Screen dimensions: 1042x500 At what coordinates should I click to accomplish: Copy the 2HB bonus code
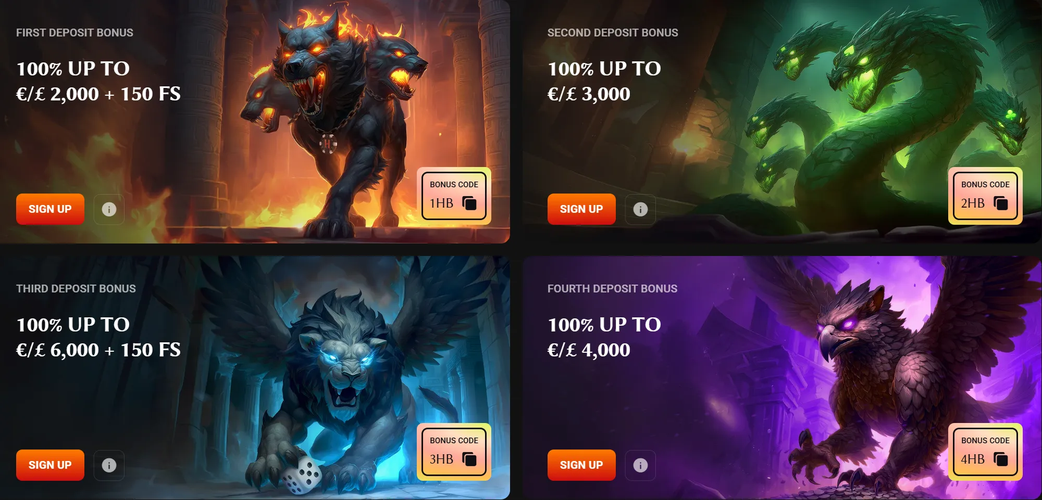[1000, 203]
